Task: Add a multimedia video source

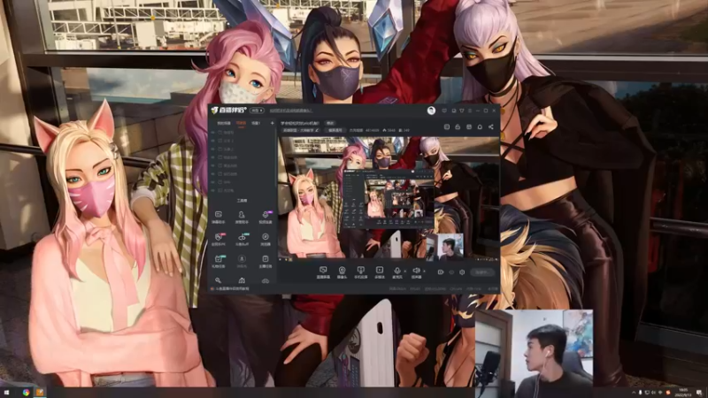Action: pos(380,272)
